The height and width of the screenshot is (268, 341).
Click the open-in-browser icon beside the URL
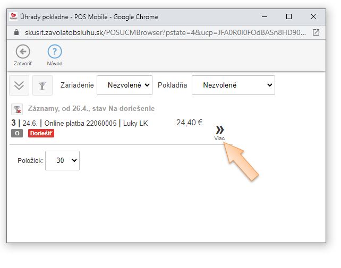[316, 32]
